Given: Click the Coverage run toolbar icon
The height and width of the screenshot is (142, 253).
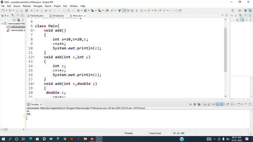Looking at the screenshot, I should coord(92,11).
